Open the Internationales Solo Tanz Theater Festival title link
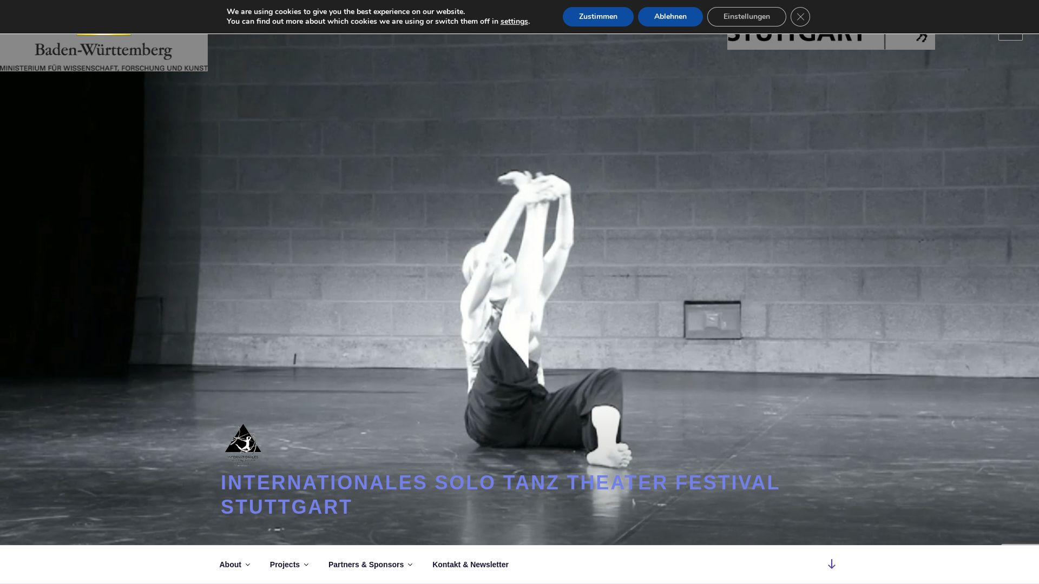1039x584 pixels. click(x=500, y=495)
